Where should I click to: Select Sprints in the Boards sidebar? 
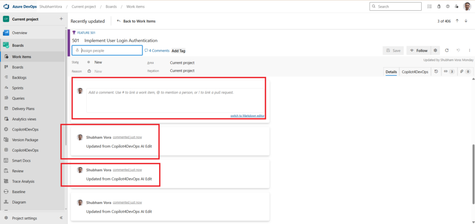point(18,88)
